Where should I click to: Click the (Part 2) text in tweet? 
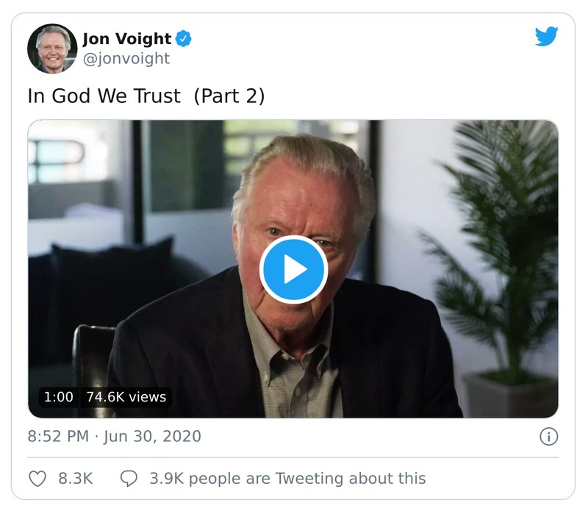(x=229, y=96)
